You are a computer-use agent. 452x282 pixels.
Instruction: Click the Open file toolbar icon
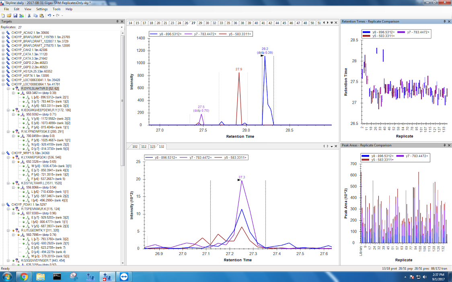(9, 16)
